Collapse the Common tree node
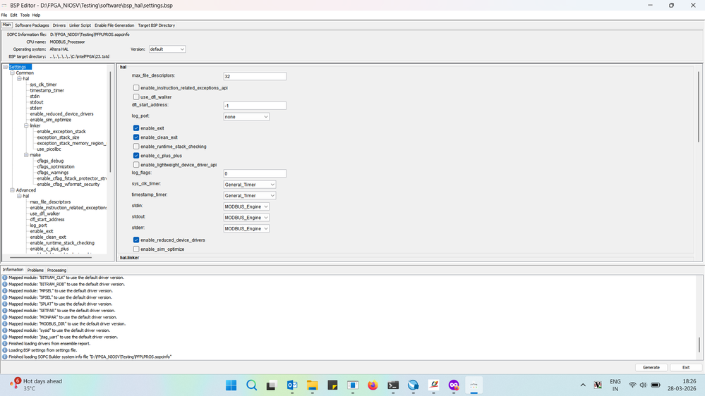This screenshot has width=705, height=396. coord(13,73)
